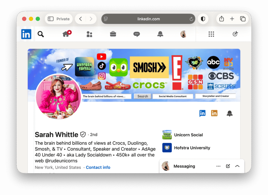The image size is (268, 195).
Task: Open LinkedIn search magnifier
Action: pos(41,34)
